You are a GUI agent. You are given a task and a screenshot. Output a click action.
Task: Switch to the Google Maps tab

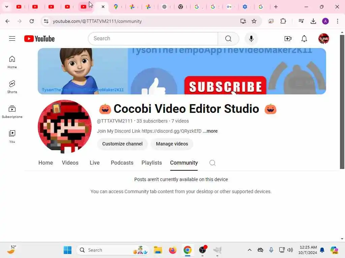[x=116, y=7]
